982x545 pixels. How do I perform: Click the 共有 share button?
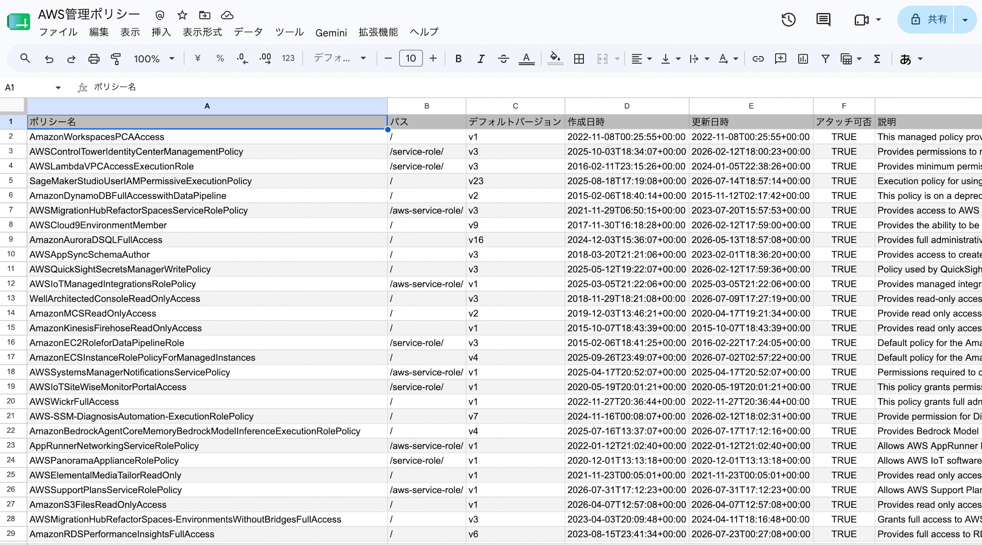[x=926, y=20]
